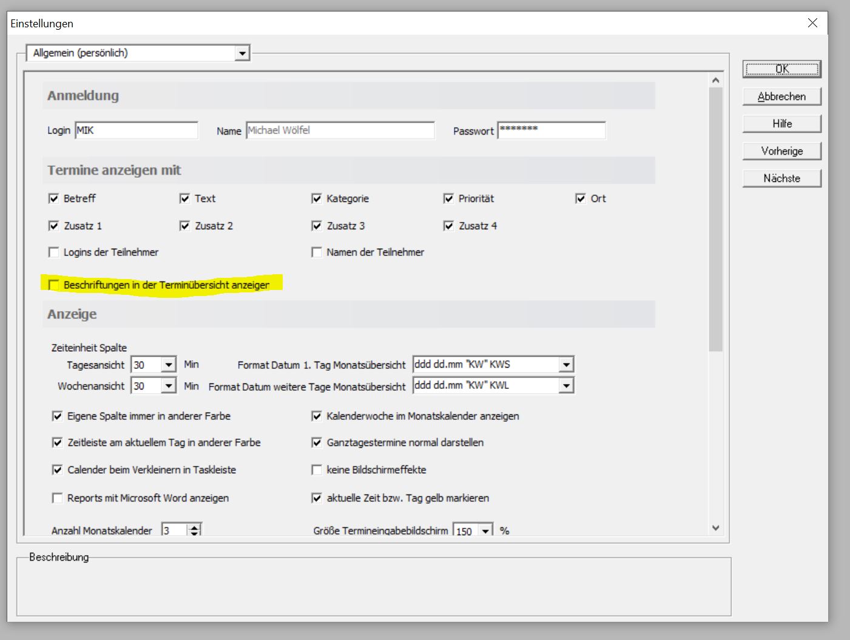Uncheck Kalenderwoche im Monatskalender anzeigen
Screen dimensions: 850x640
[317, 416]
